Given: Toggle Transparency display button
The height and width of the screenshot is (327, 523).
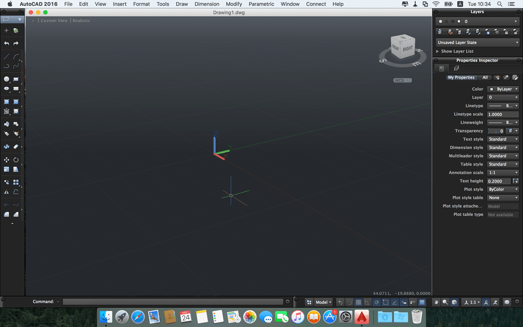Looking at the screenshot, I should [x=422, y=302].
